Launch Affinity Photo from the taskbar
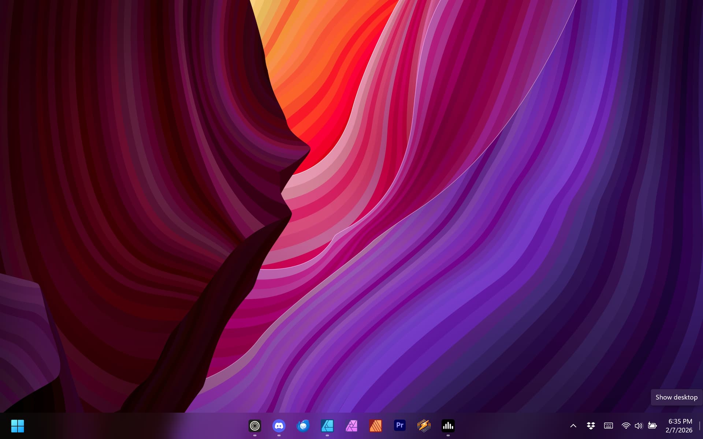This screenshot has width=703, height=439. point(351,426)
